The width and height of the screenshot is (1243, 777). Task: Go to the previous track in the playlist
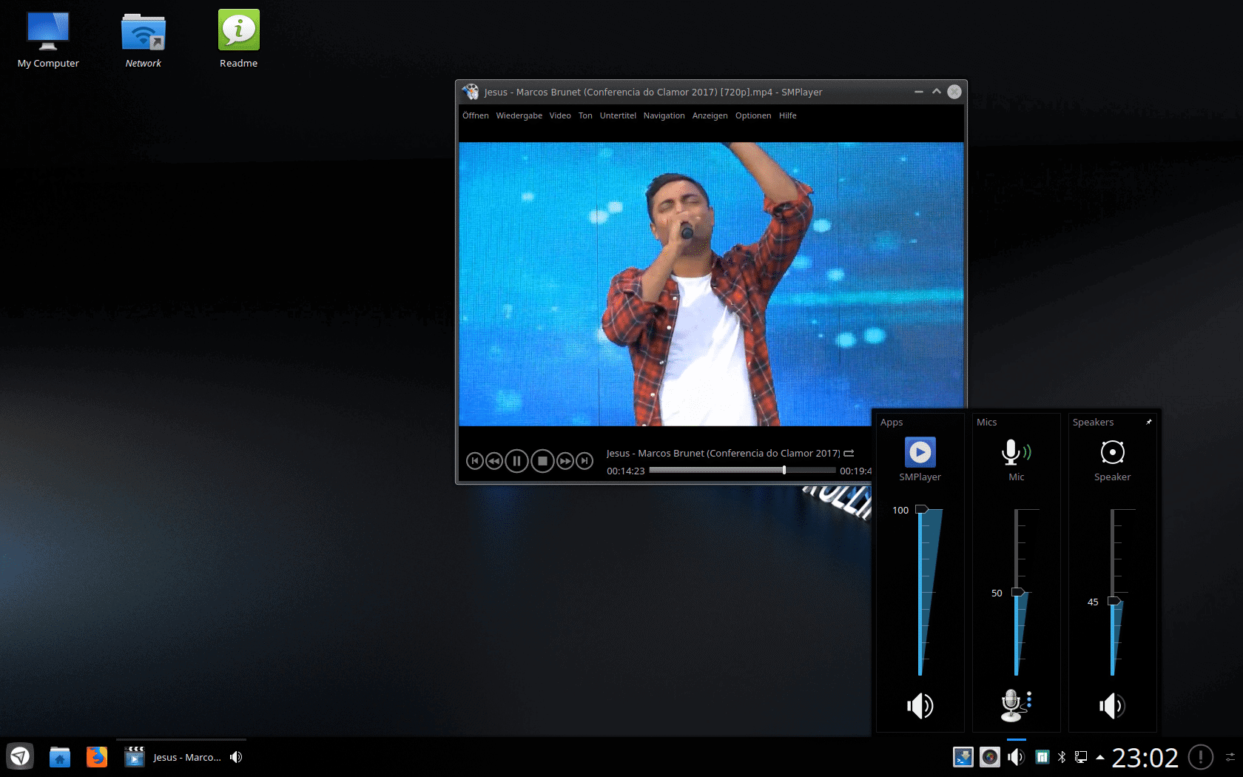click(x=475, y=461)
